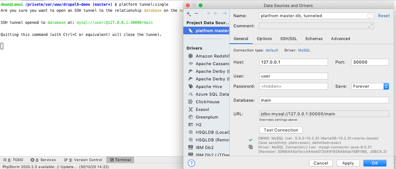396x169 pixels.
Task: Show more toolbar actions via double chevron
Action: 209,13
